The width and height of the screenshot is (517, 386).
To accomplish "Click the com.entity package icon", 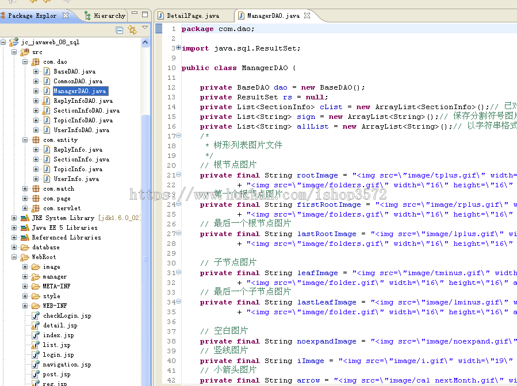I will [36, 140].
